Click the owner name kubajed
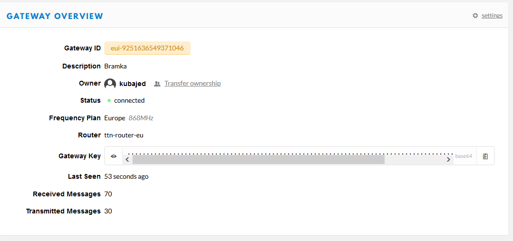Viewport: 513px width, 241px height. (132, 84)
